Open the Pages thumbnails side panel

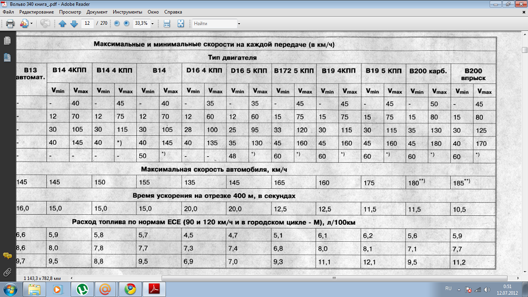click(7, 41)
